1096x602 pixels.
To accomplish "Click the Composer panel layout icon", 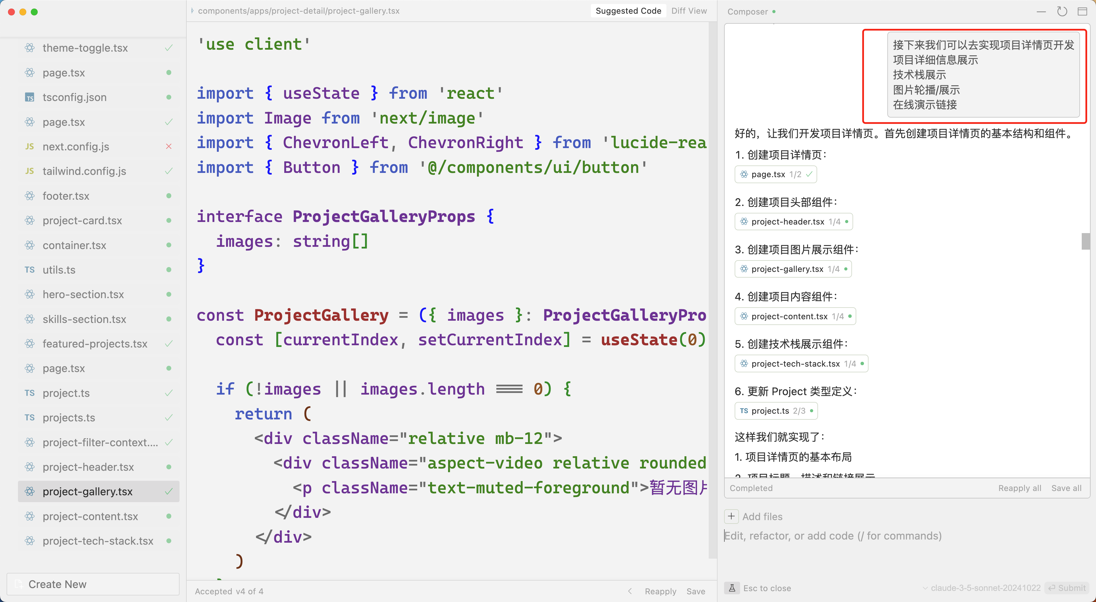I will click(1082, 11).
